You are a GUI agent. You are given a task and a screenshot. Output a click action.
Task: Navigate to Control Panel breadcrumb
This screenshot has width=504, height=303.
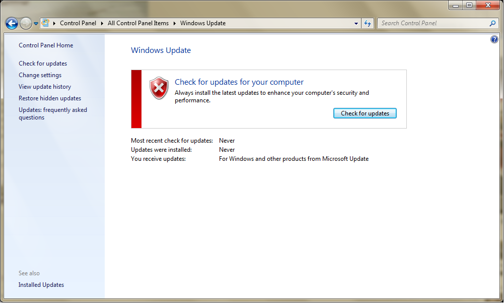[78, 23]
